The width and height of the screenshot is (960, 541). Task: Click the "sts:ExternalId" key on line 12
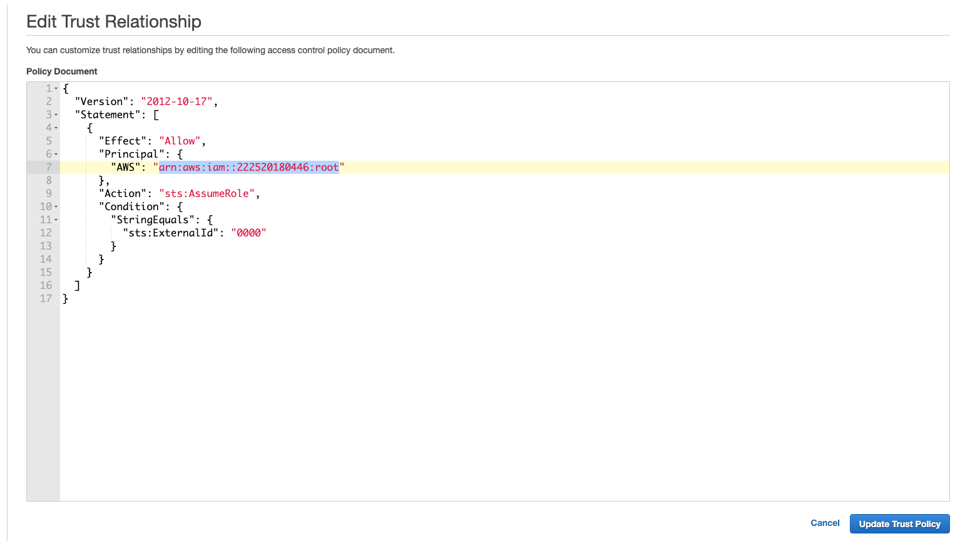click(x=171, y=233)
